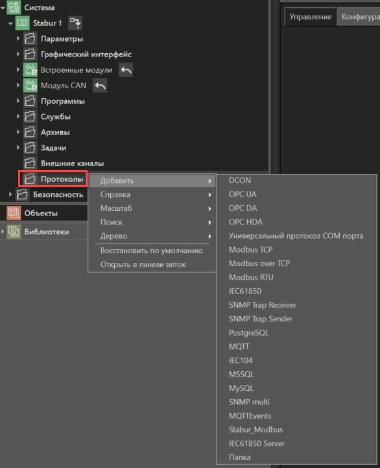This screenshot has width=380, height=468.
Task: Click the Модуль CAN module icon
Action: [30, 86]
